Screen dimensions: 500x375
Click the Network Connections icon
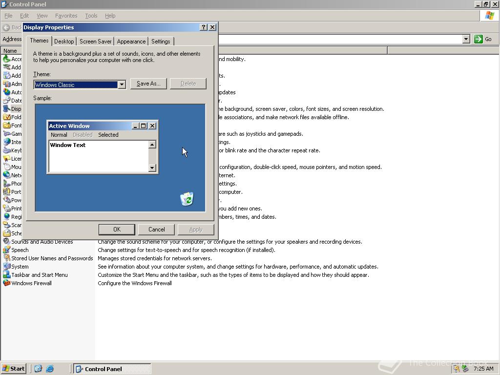tap(6, 175)
